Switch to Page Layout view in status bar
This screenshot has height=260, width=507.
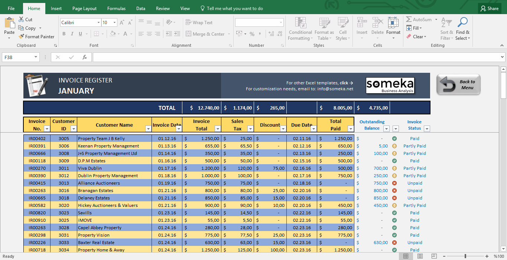pos(420,256)
